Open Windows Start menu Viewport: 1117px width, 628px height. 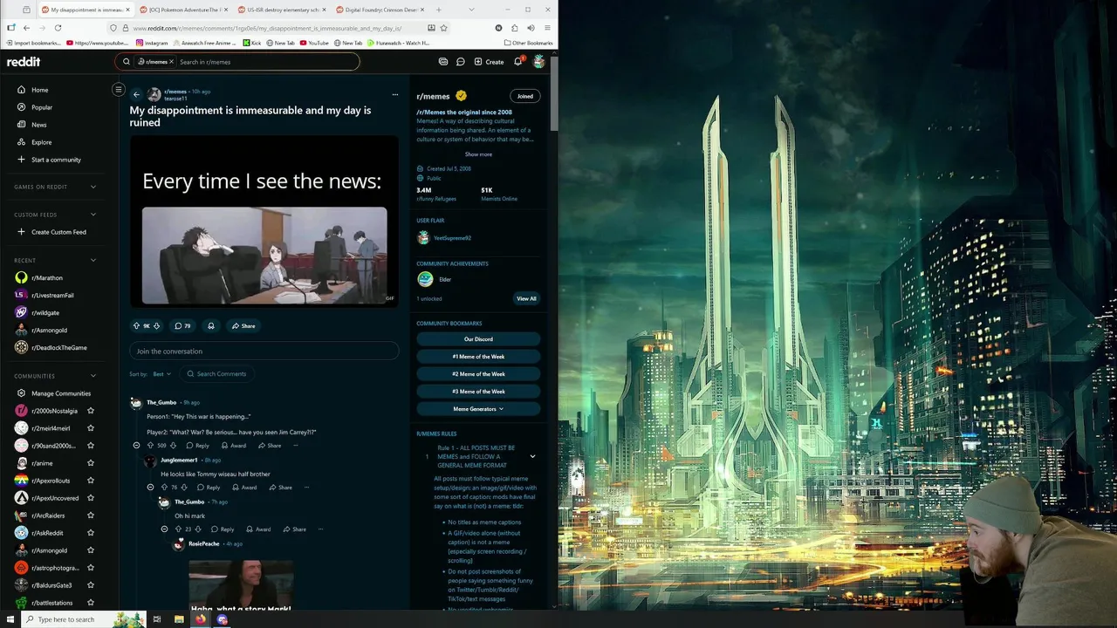(x=10, y=619)
